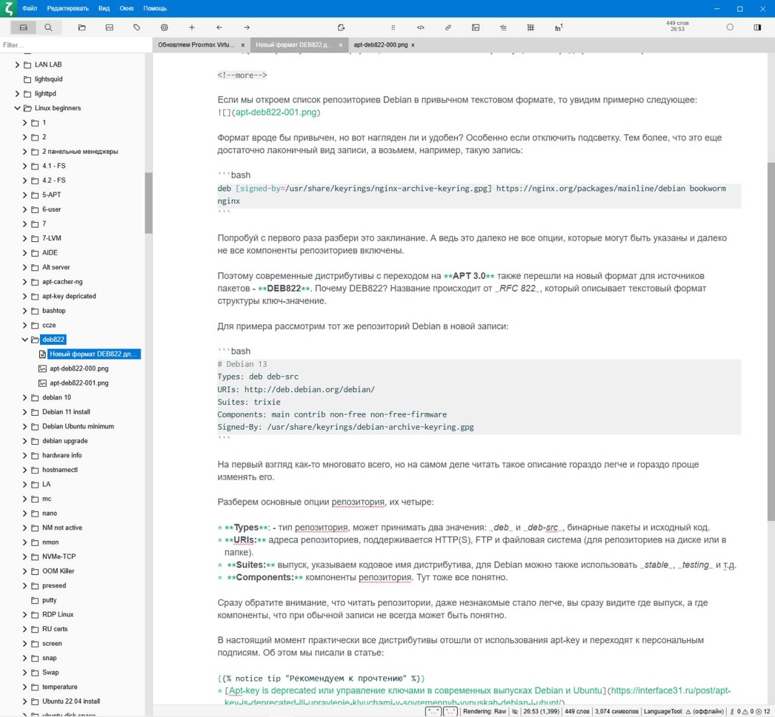
Task: Select the hostnamectl folder
Action: pyautogui.click(x=59, y=470)
